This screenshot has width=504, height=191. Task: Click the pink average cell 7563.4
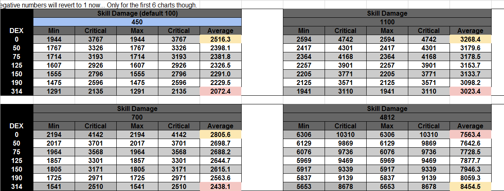tap(470, 134)
